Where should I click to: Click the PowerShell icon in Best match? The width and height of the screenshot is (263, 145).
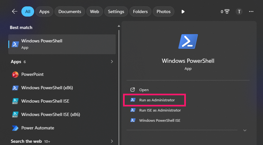click(x=15, y=44)
